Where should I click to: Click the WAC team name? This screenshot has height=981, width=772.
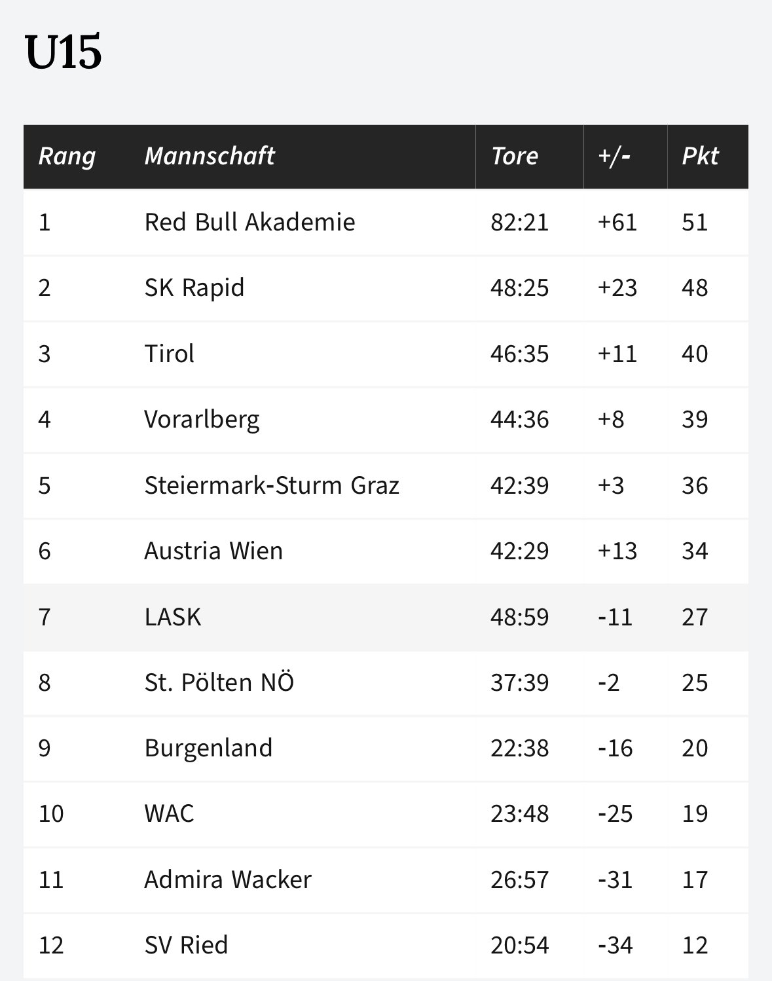click(169, 813)
